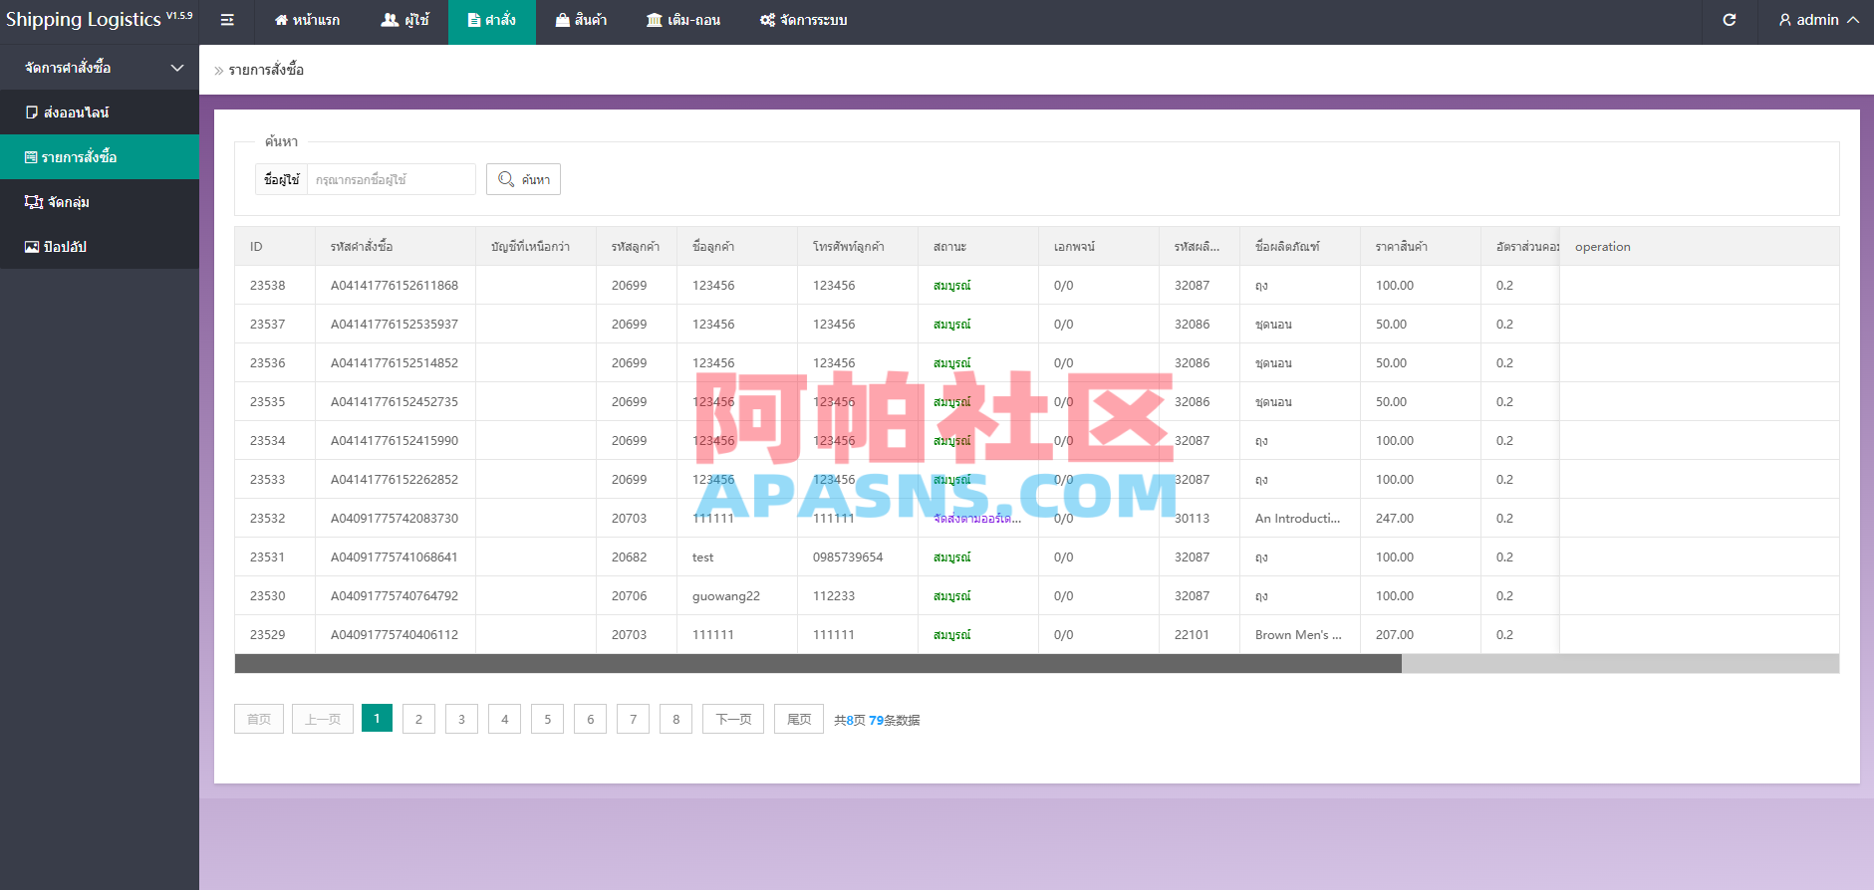Open the เติม-ถอน deposit-withdraw tab
This screenshot has height=890, width=1874.
coord(683,20)
